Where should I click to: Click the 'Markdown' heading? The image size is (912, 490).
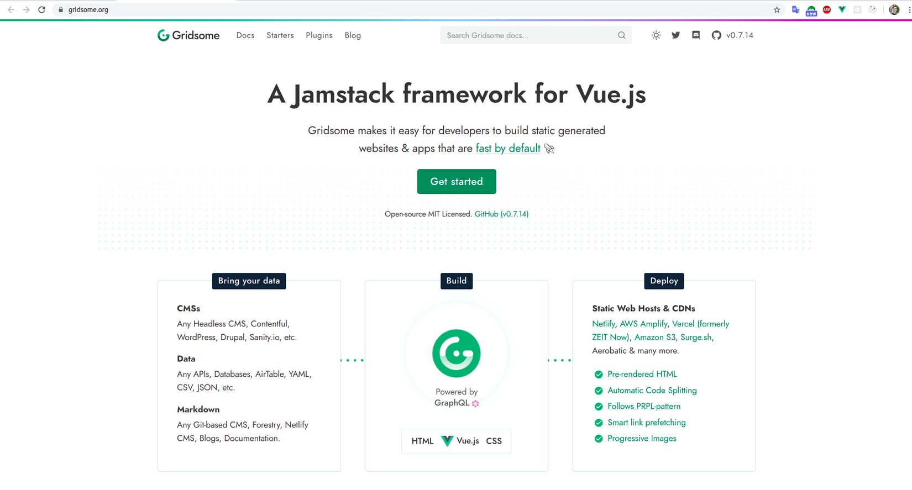pyautogui.click(x=198, y=410)
